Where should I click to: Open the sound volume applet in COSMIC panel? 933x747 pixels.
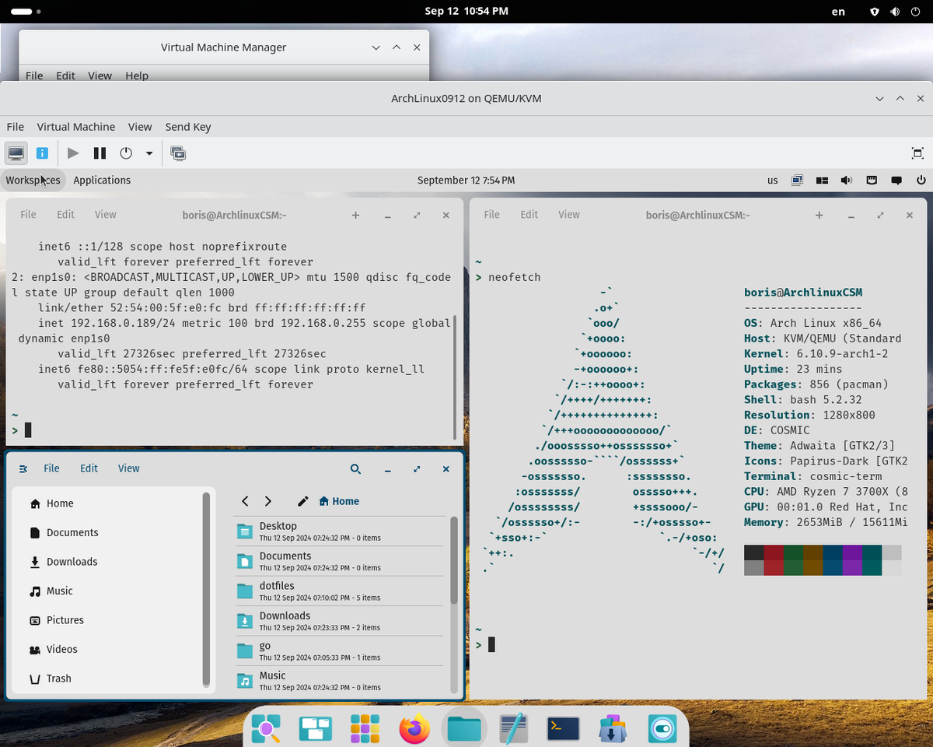pos(847,180)
